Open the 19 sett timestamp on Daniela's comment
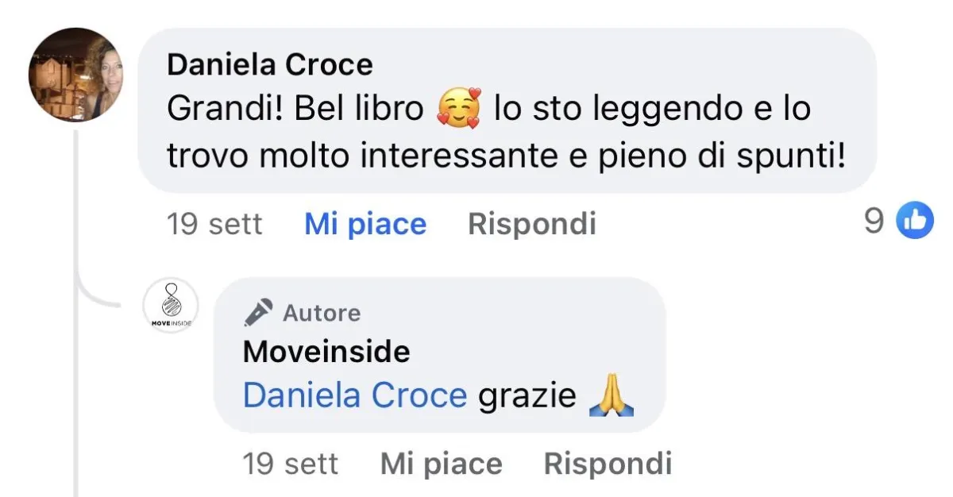 (x=214, y=225)
